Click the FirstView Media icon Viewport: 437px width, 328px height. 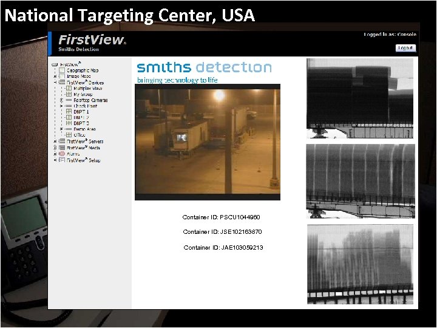pyautogui.click(x=62, y=148)
